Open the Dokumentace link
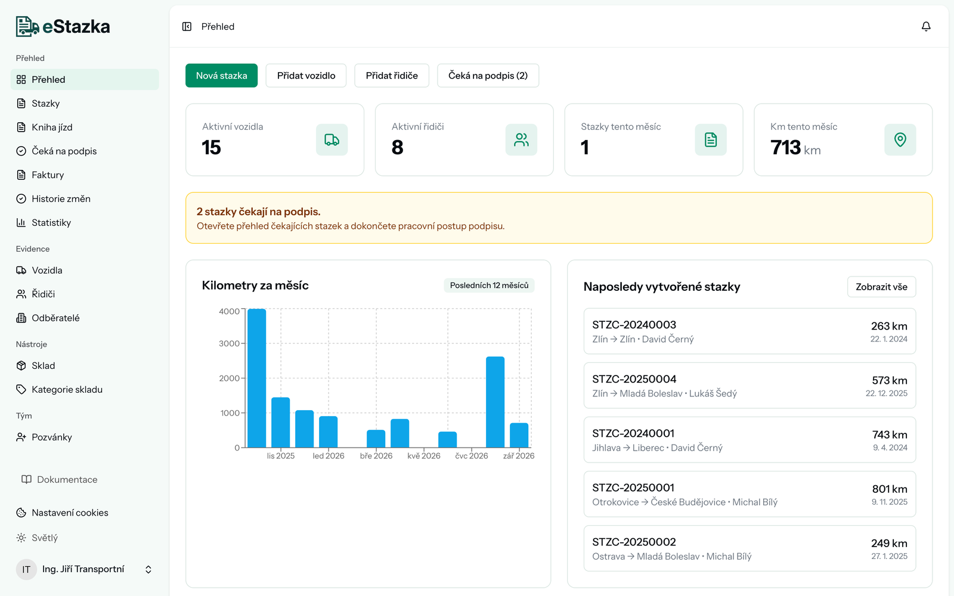The width and height of the screenshot is (954, 596). coord(60,479)
